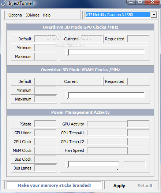The width and height of the screenshot is (161, 193).
Task: Click the GPU Minimum clock value field
Action: (45, 48)
